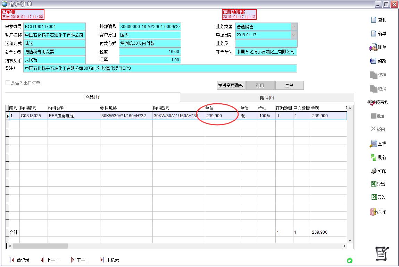The height and width of the screenshot is (267, 399).
Task: Go to the 下一个 next record
Action: pos(80,260)
